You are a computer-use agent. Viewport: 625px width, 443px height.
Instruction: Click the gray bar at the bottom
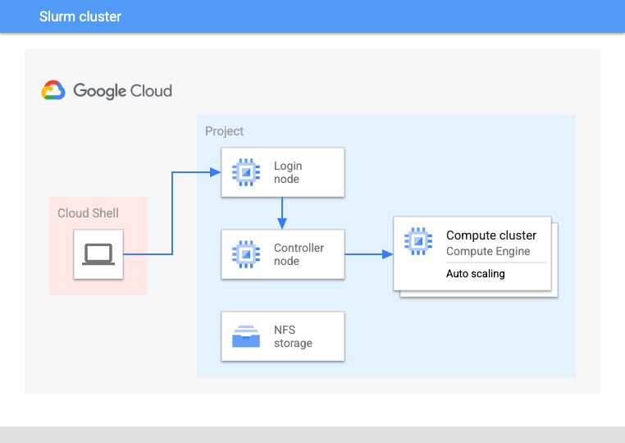pos(312,434)
